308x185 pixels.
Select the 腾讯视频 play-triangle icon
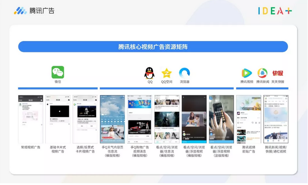(x=246, y=73)
